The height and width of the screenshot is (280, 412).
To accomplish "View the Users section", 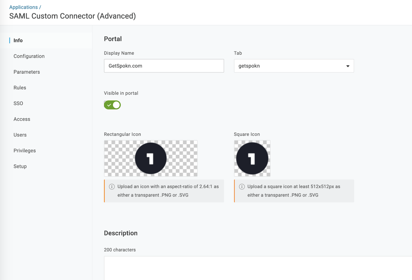I will (20, 135).
